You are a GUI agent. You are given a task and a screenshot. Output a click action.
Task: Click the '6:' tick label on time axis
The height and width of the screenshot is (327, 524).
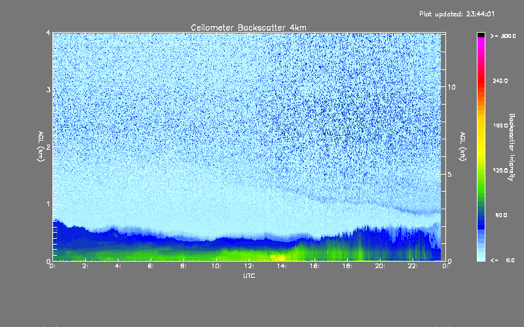pyautogui.click(x=151, y=266)
